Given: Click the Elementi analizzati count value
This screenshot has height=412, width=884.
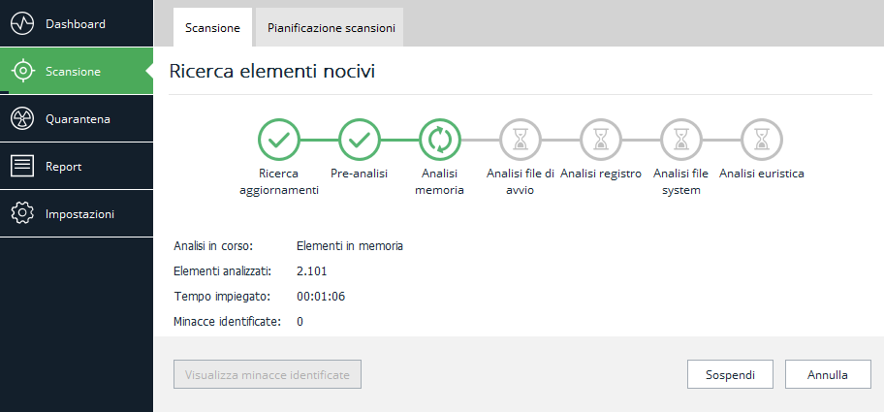Looking at the screenshot, I should [x=312, y=270].
